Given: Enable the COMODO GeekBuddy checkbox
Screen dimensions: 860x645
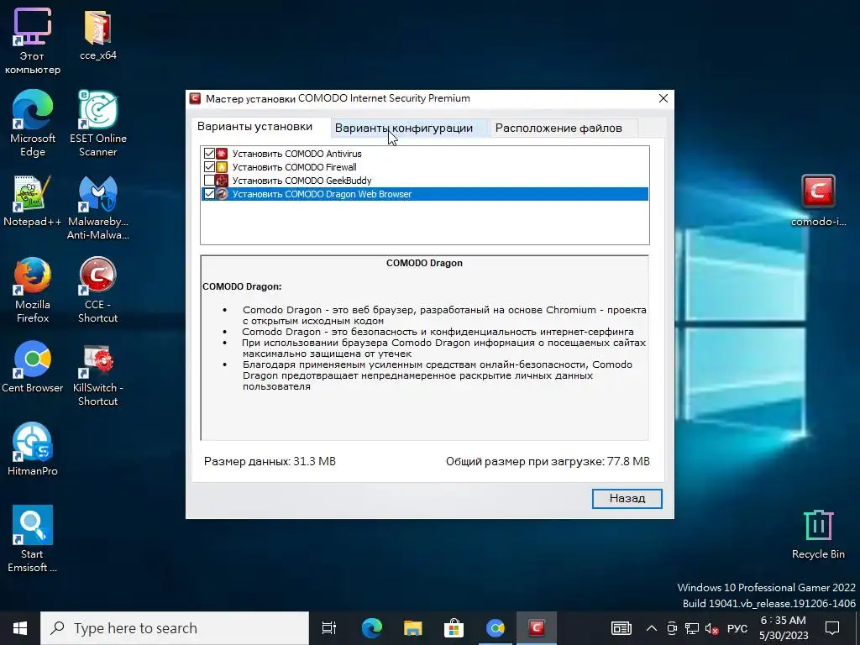Looking at the screenshot, I should point(209,181).
